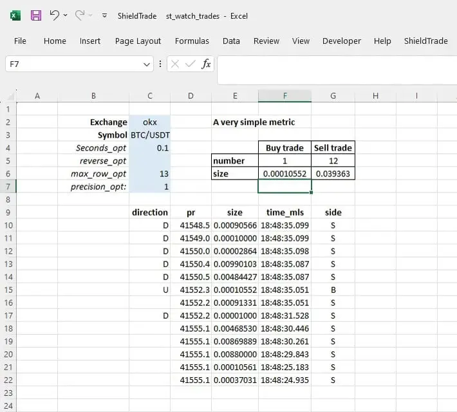Open the Customize Quick Access Toolbar dropdown
This screenshot has width=457, height=412.
(x=105, y=16)
